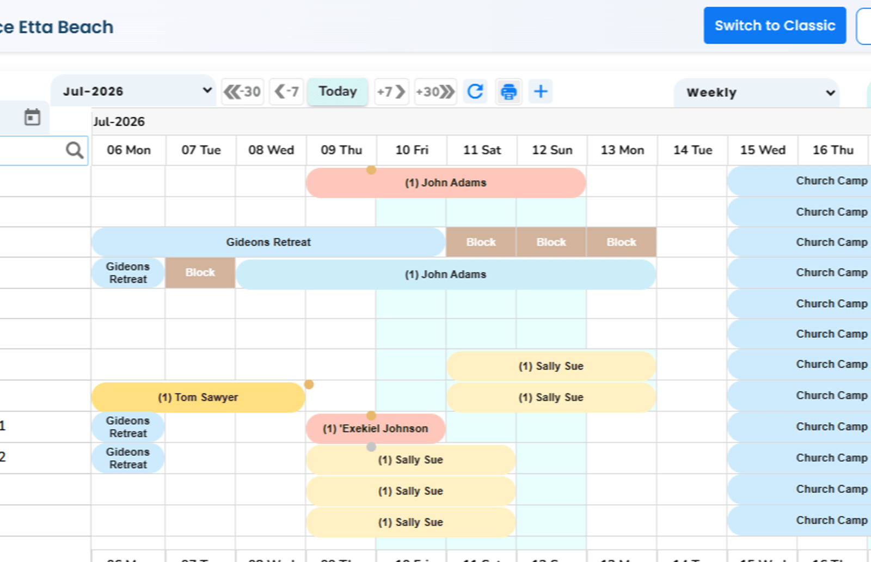871x562 pixels.
Task: Select the 09 Thu column header
Action: [341, 150]
